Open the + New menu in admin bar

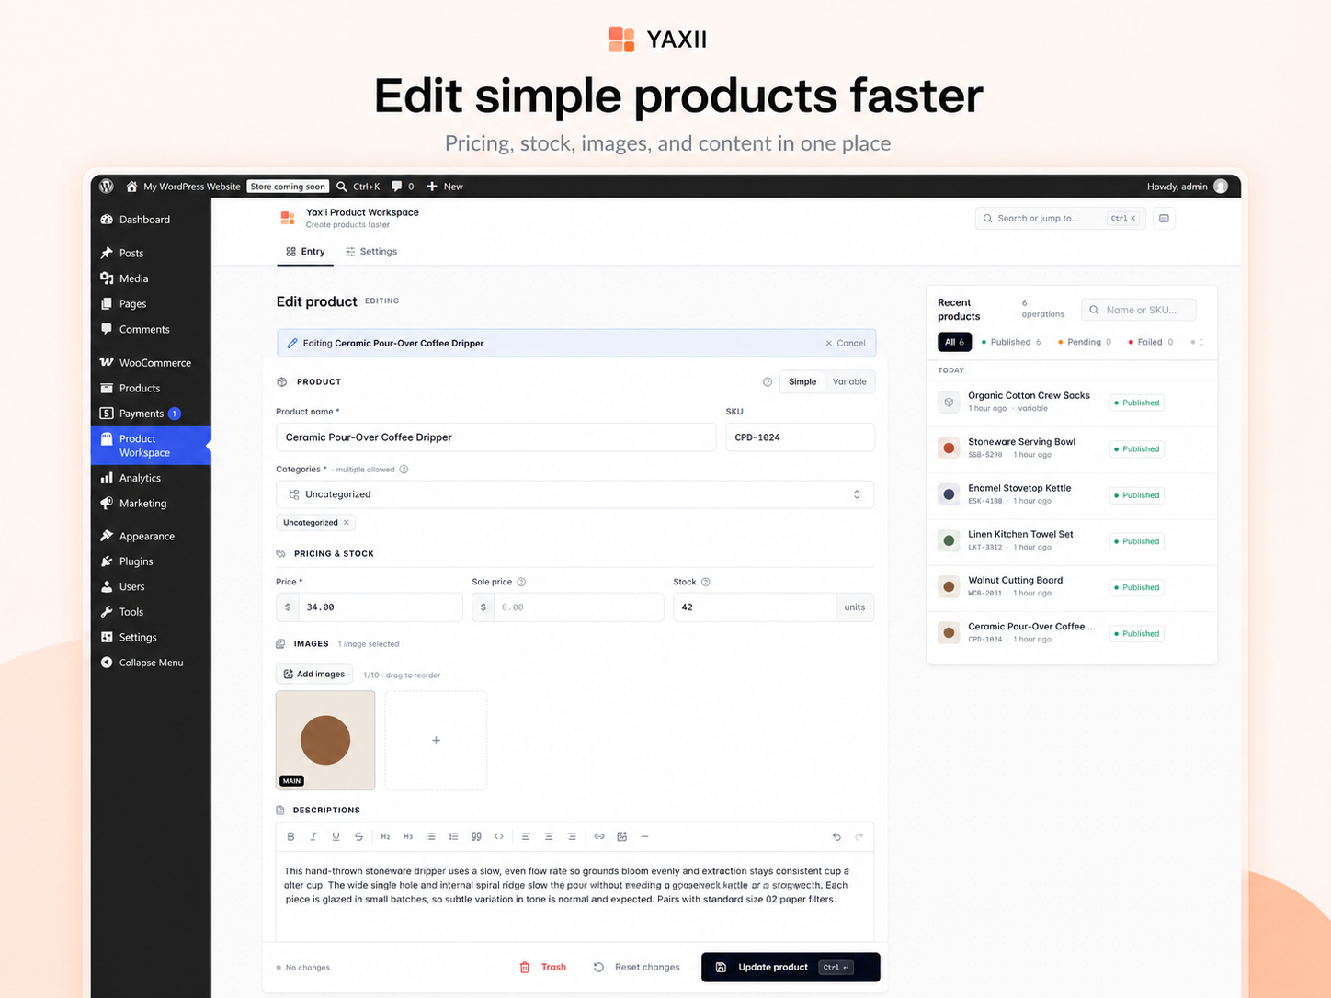445,186
